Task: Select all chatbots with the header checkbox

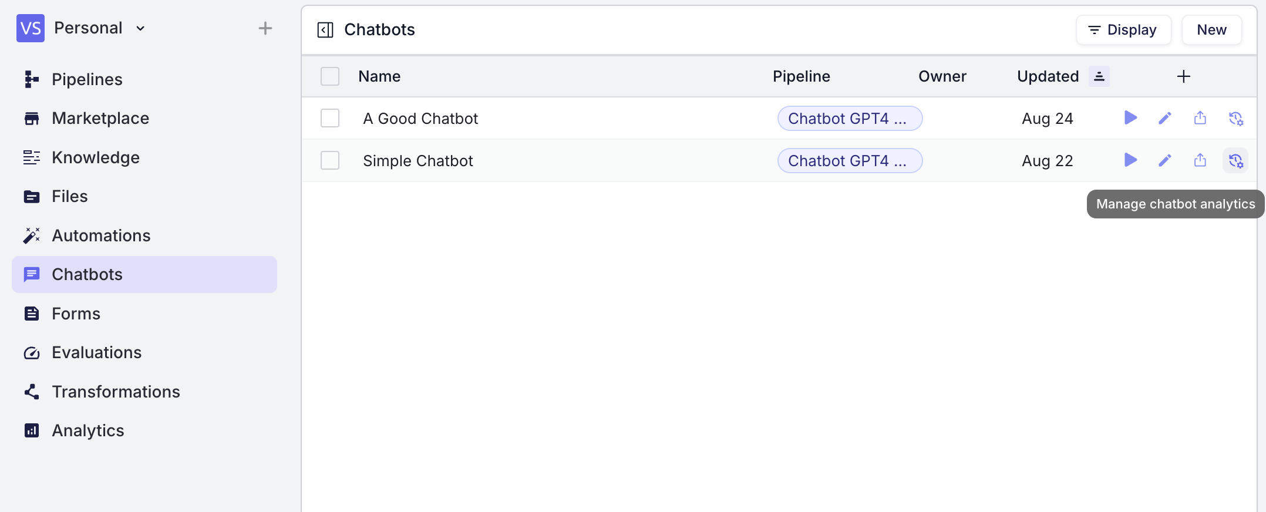Action: click(330, 76)
